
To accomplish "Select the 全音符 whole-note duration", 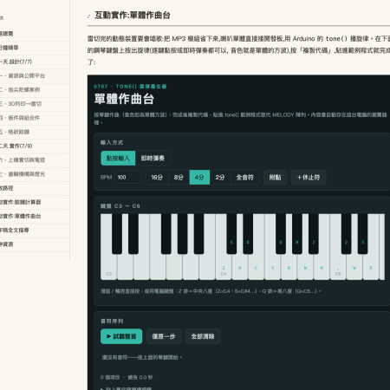I will pos(245,177).
